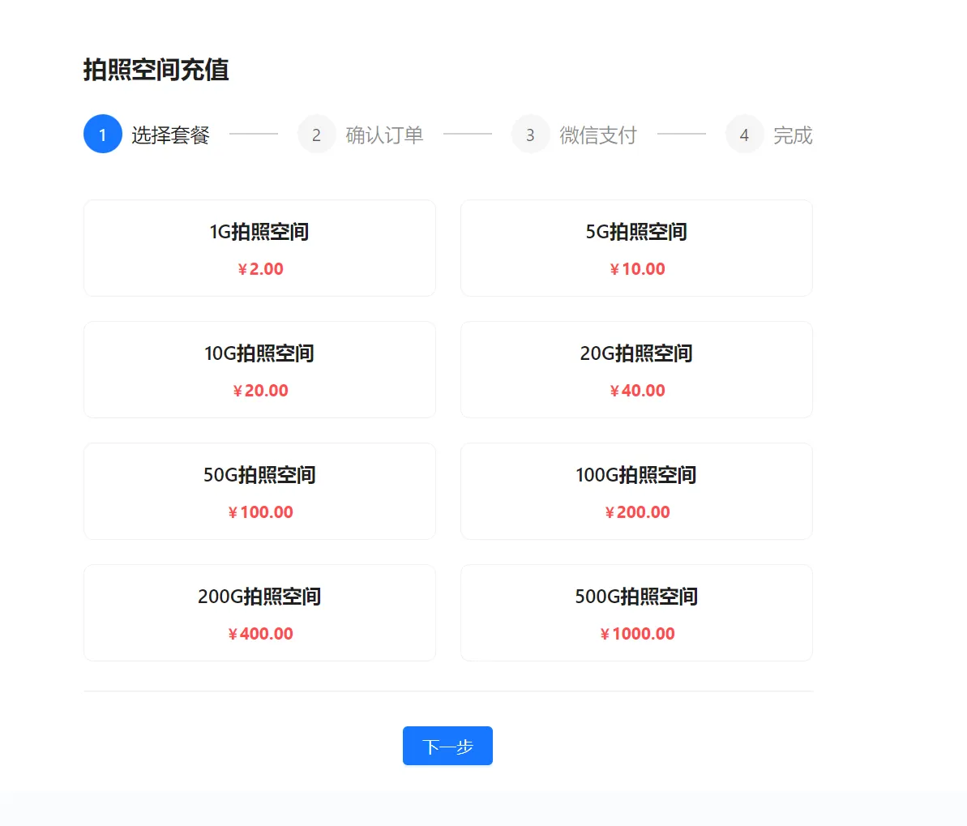Image resolution: width=967 pixels, height=826 pixels.
Task: Pick the 100G拍照空间 package card
Action: click(x=636, y=491)
